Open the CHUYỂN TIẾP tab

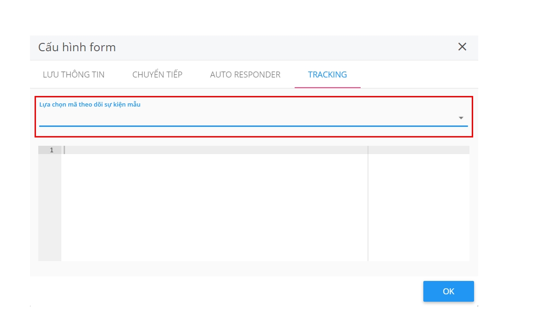point(157,75)
